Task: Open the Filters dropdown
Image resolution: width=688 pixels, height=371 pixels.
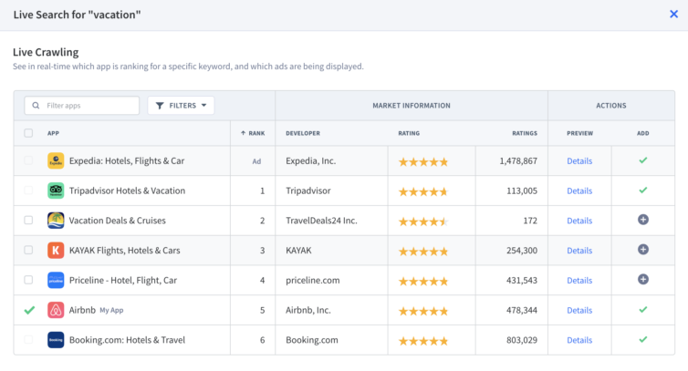Action: (x=181, y=106)
